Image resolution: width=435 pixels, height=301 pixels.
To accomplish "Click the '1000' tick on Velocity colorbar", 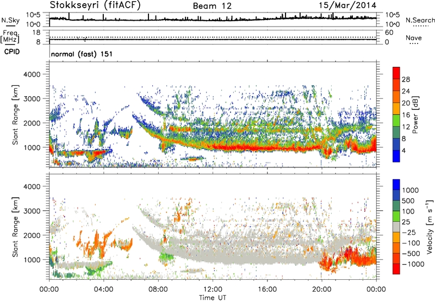I will click(x=411, y=190).
